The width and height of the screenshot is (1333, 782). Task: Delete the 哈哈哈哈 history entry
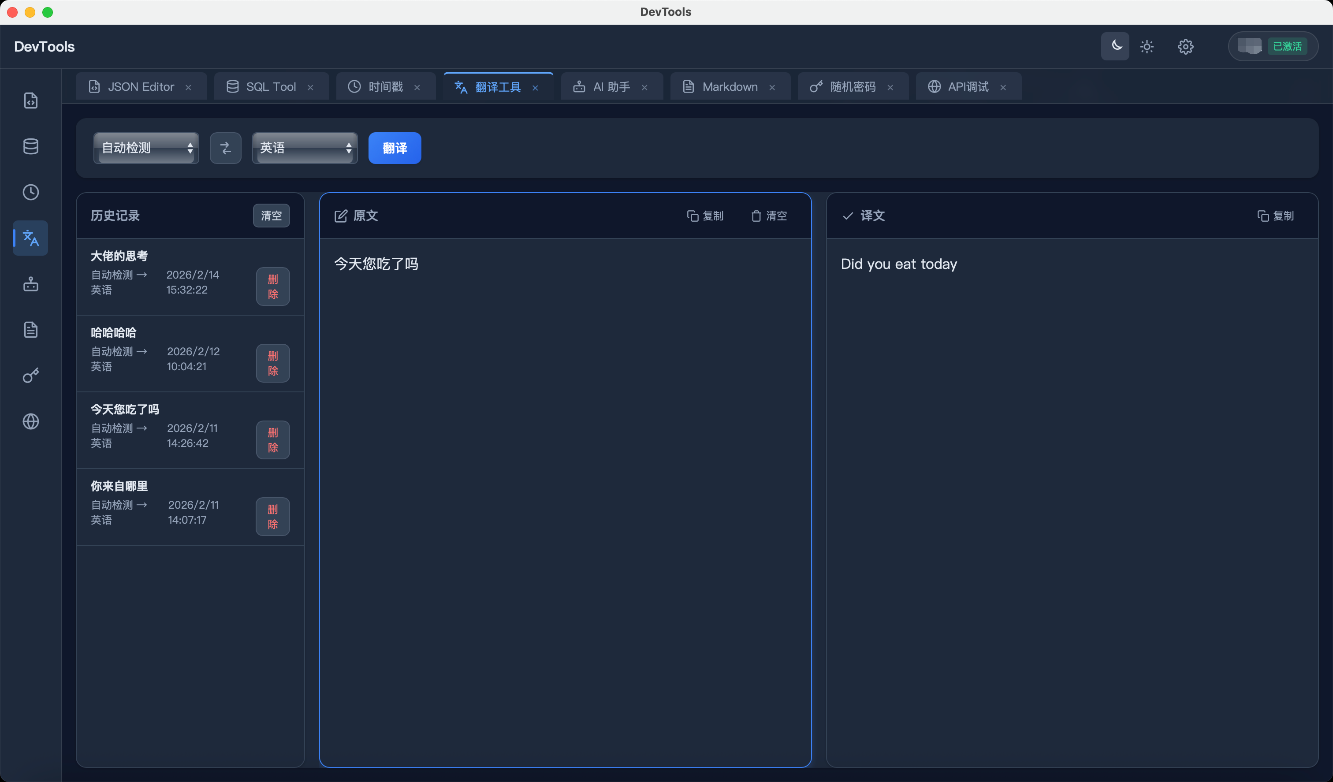coord(272,364)
